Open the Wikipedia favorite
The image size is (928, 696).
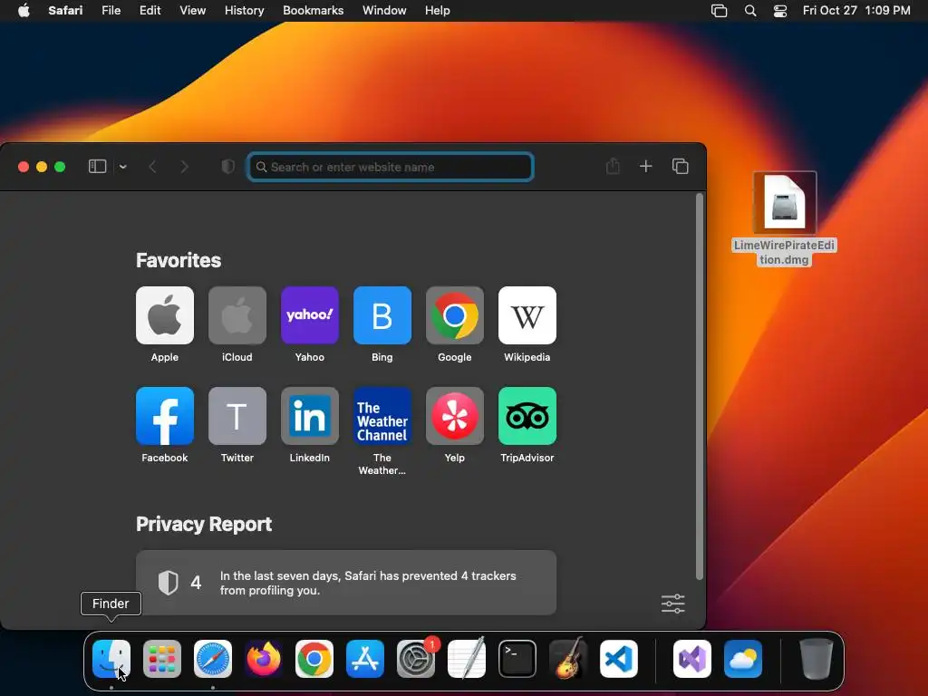click(x=527, y=315)
